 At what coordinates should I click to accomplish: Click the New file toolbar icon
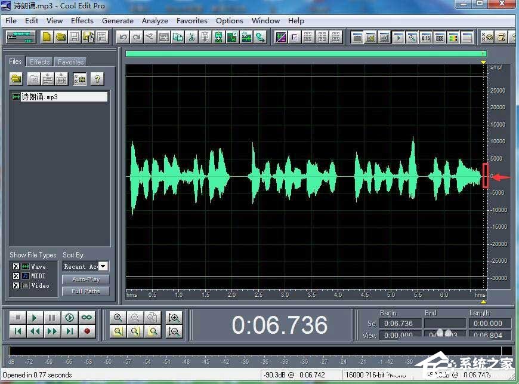coord(47,37)
